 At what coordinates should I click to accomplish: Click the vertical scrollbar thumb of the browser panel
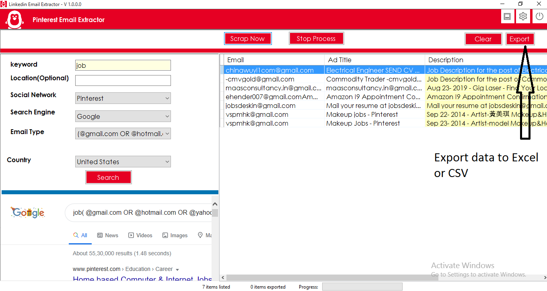click(x=215, y=213)
